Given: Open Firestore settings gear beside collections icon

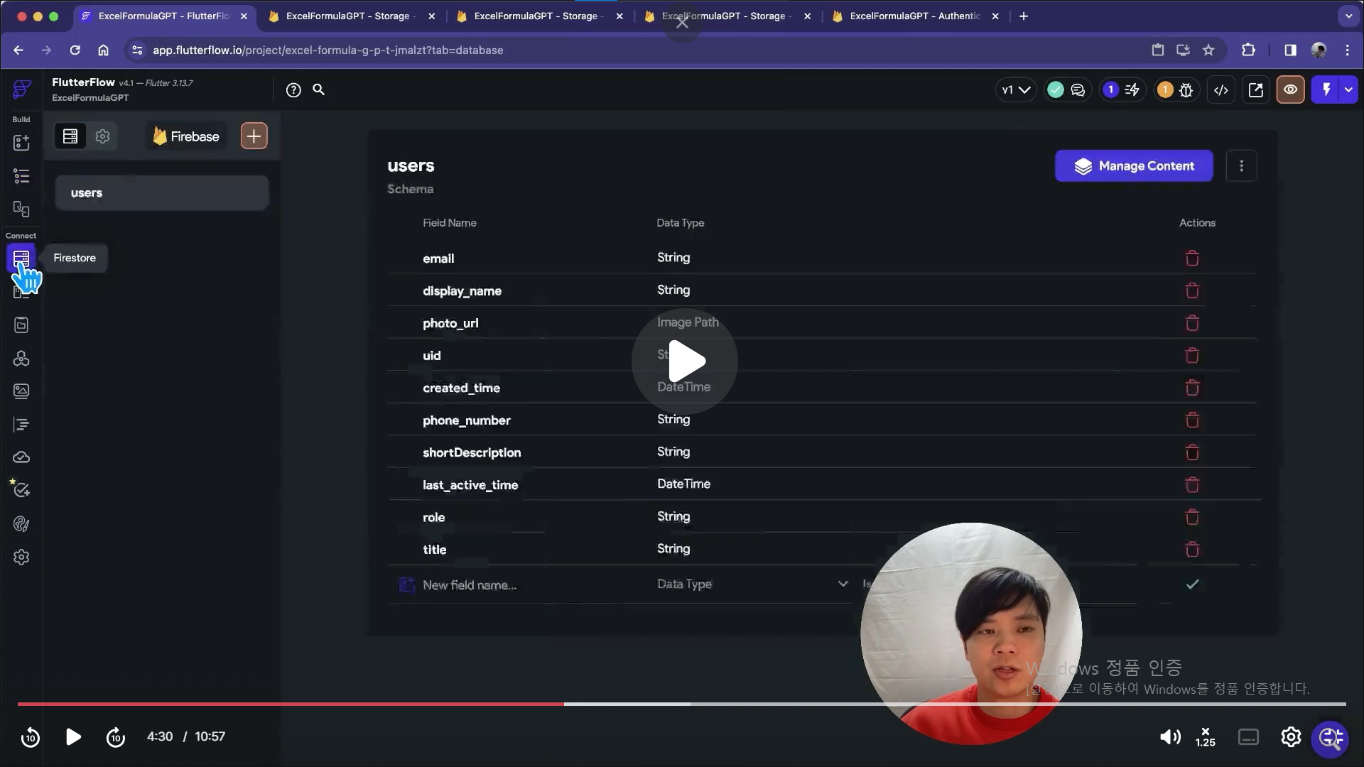Looking at the screenshot, I should 103,136.
